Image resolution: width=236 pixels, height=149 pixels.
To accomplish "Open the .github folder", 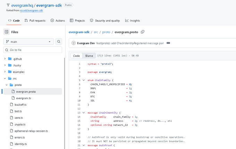I will click(17, 59).
